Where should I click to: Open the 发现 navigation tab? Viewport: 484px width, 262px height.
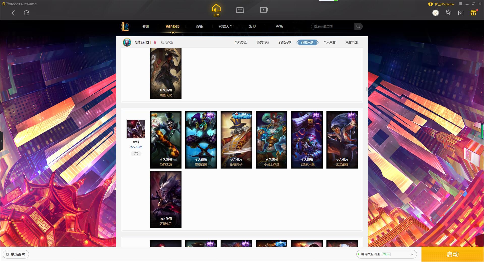[253, 26]
